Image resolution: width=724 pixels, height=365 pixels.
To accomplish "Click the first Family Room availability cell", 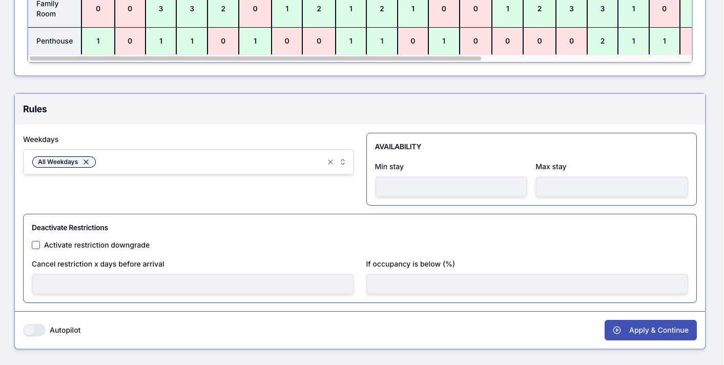I will (98, 9).
